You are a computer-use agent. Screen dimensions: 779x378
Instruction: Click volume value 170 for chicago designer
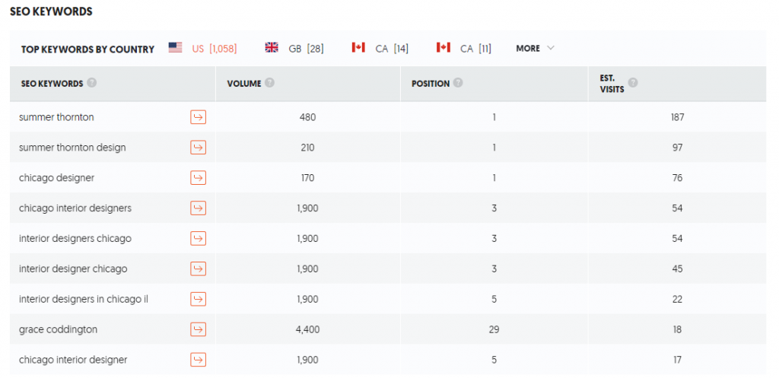pyautogui.click(x=307, y=178)
